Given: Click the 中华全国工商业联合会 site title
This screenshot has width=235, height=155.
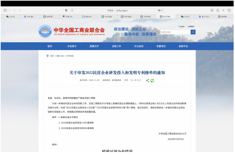Looking at the screenshot, I should [x=79, y=30].
